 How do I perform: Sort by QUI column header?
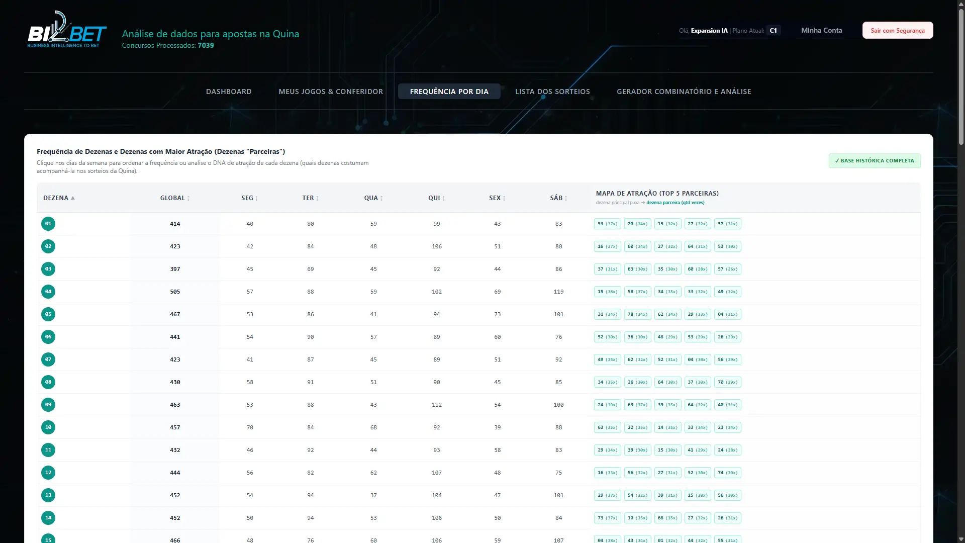[x=436, y=198]
